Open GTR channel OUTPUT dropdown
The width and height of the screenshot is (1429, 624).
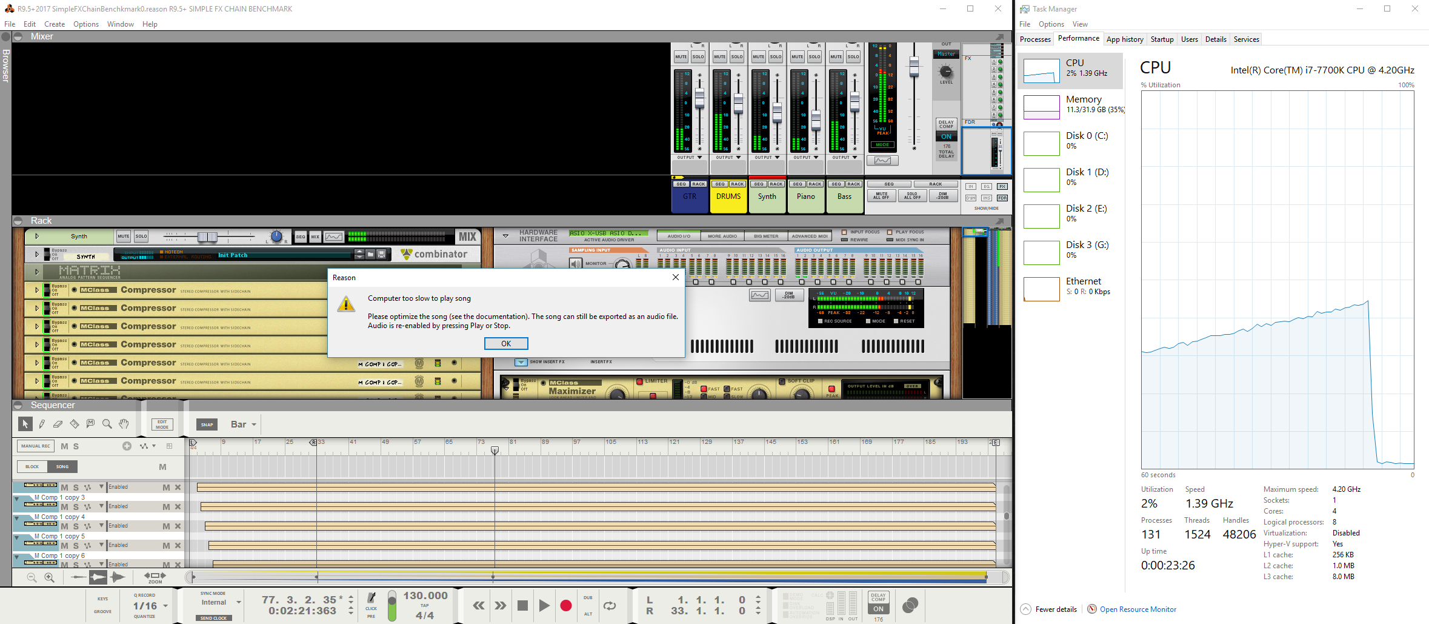tap(690, 158)
